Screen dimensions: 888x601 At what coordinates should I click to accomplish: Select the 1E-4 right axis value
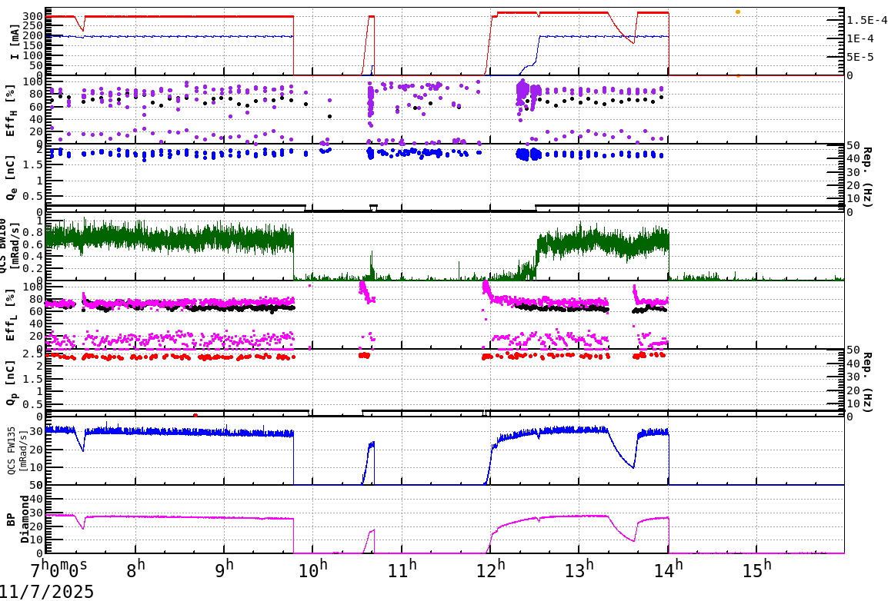tap(860, 38)
